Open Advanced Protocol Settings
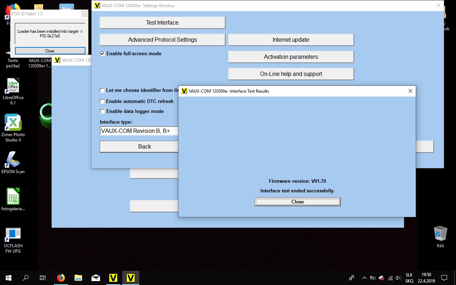This screenshot has width=456, height=285. click(x=162, y=40)
